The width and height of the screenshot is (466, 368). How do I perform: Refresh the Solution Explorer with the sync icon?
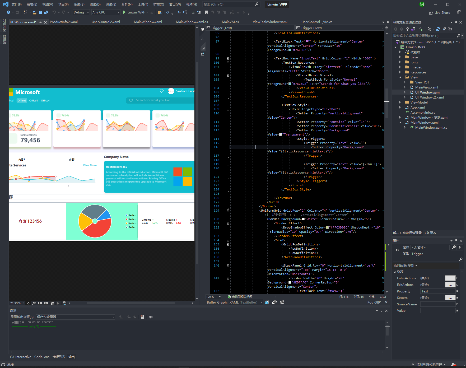(438, 29)
